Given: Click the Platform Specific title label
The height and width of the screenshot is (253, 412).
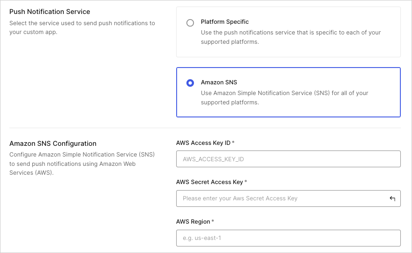Looking at the screenshot, I should [x=225, y=22].
